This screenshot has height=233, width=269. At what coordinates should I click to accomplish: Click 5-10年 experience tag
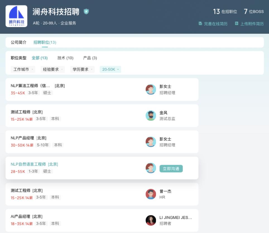pyautogui.click(x=43, y=145)
